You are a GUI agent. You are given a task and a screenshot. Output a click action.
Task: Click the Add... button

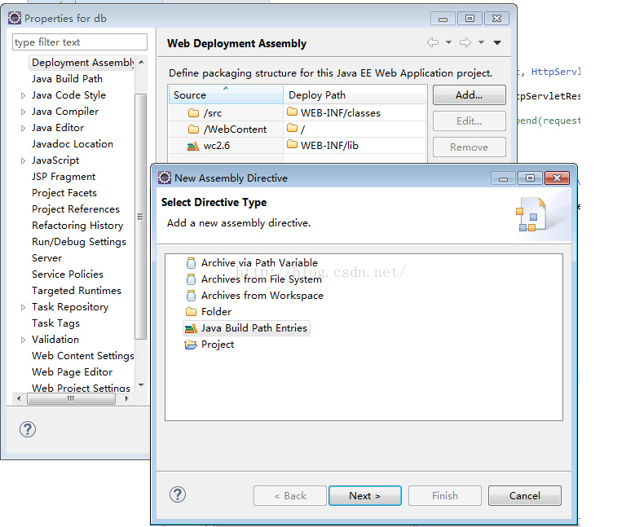(x=469, y=95)
